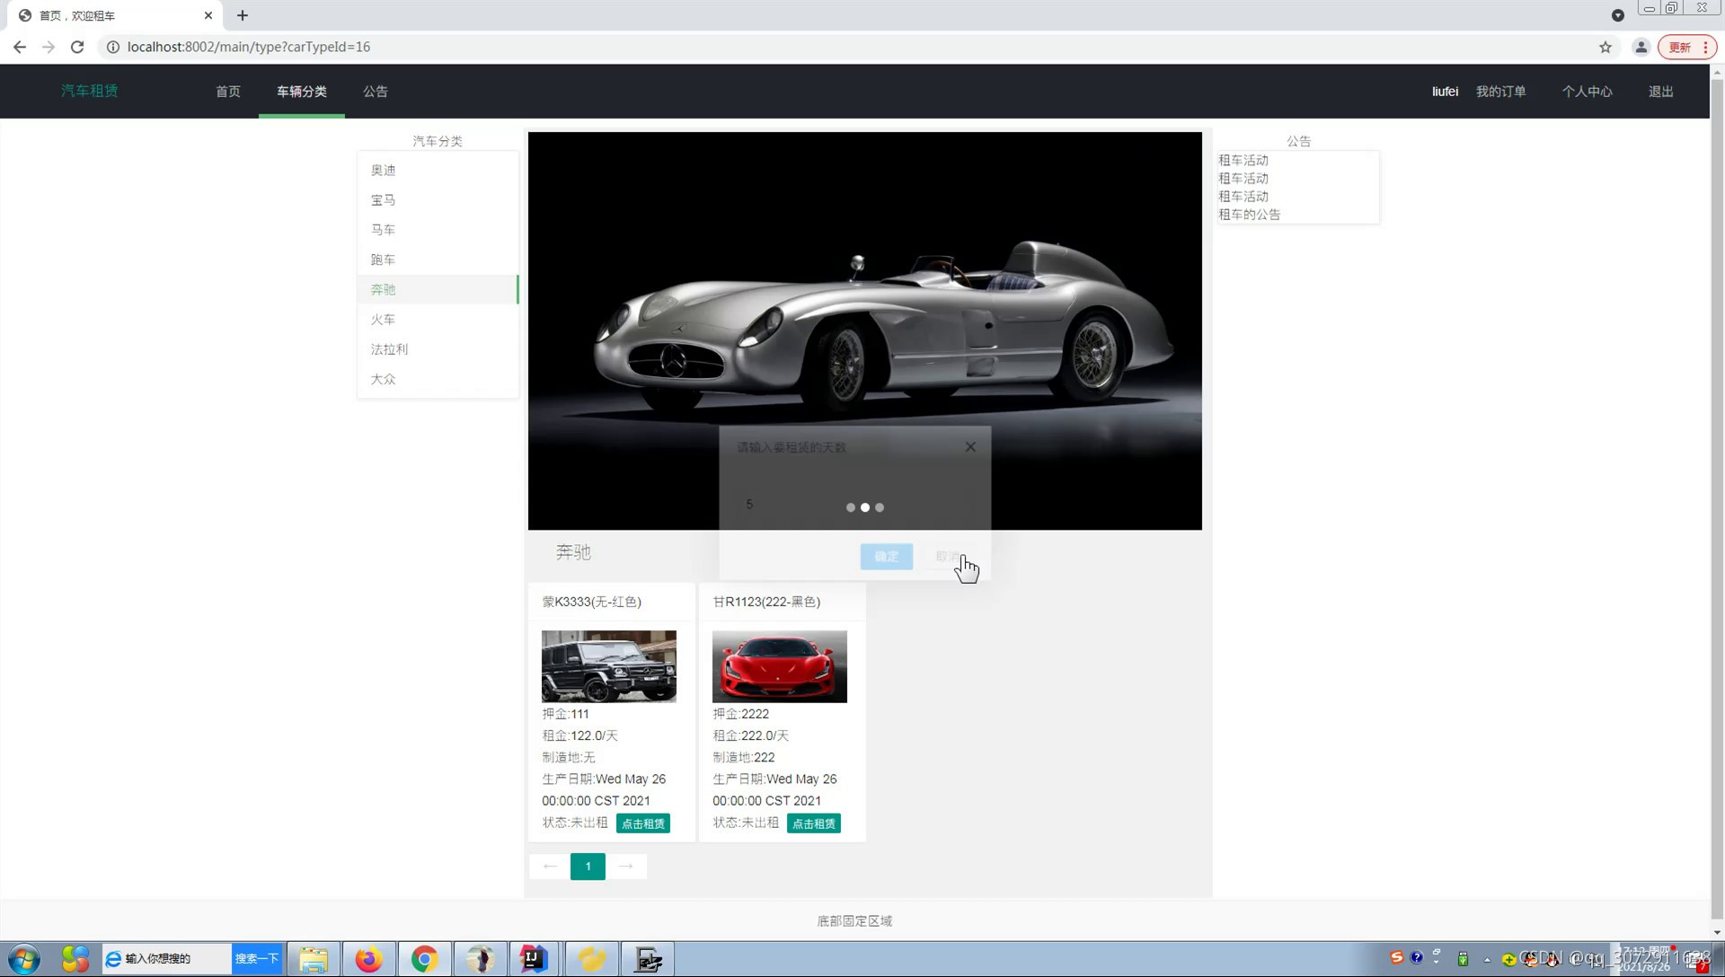Select the 法拉利 car category
This screenshot has height=977, width=1725.
click(438, 349)
